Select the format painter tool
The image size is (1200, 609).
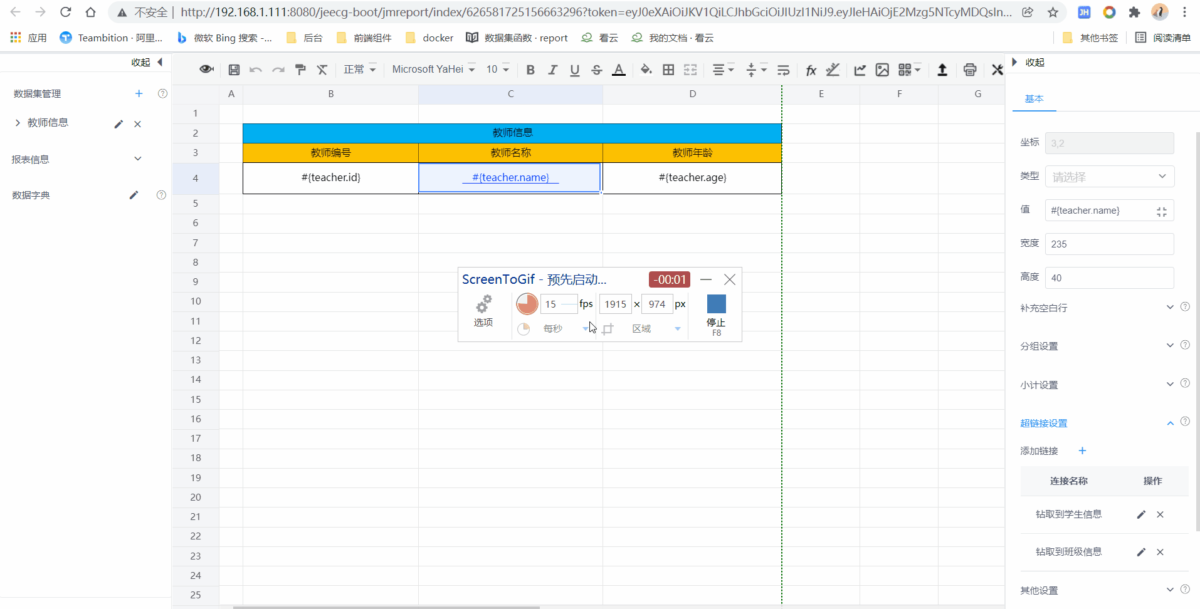pyautogui.click(x=300, y=70)
